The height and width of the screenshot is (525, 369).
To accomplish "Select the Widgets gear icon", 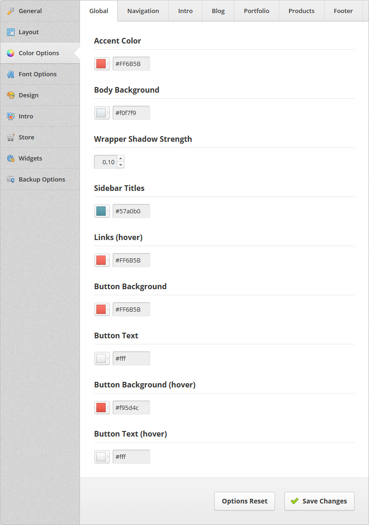I will pos(11,159).
